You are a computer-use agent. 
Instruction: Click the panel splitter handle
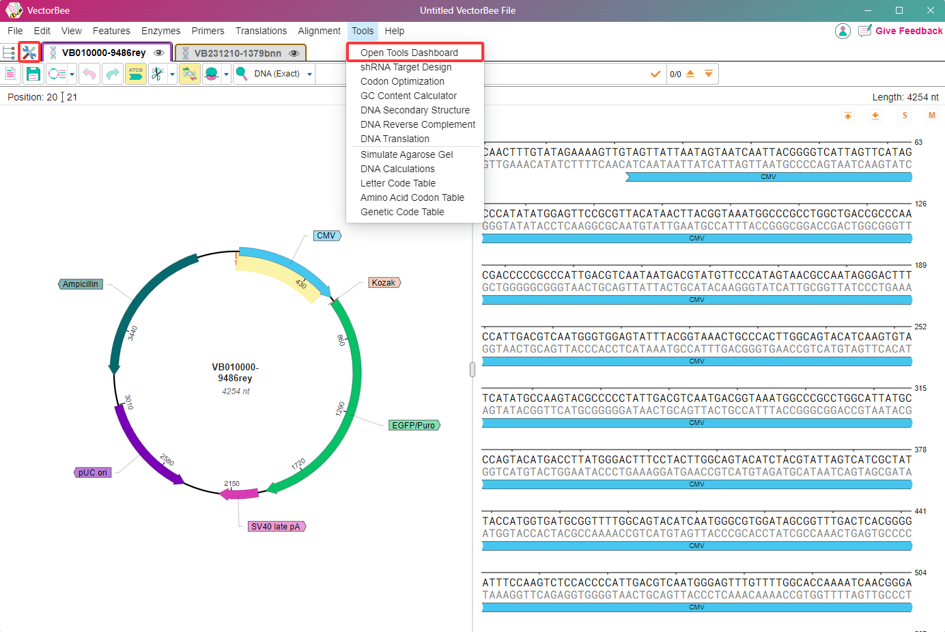click(472, 369)
